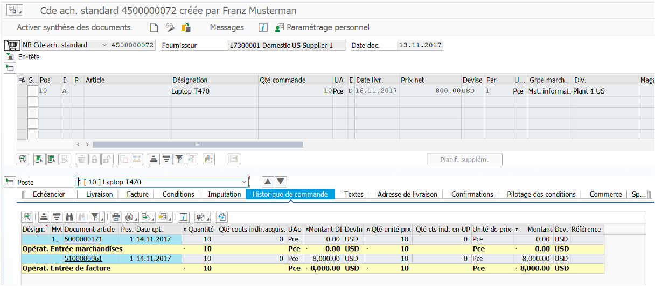Select the second empty row's selection box
This screenshot has width=655, height=286.
click(x=32, y=113)
